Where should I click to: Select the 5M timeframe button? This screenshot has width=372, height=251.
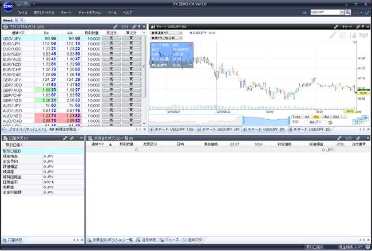click(x=316, y=117)
